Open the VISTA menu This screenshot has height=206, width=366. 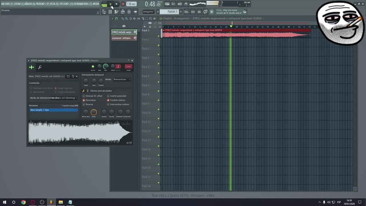(x=54, y=4)
